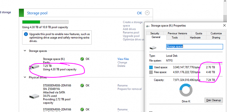
Task: Click the pool capacity usage bar
Action: 45,22
